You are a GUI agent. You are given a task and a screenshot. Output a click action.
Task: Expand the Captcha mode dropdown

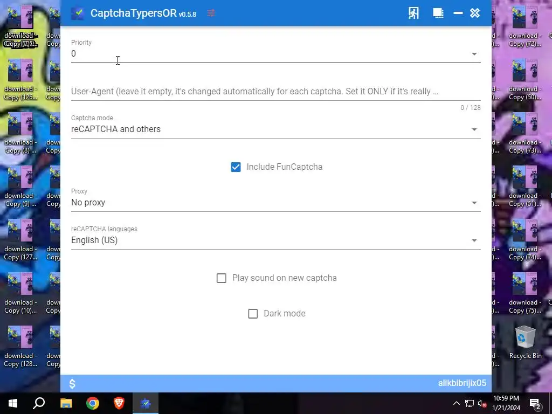(x=275, y=129)
